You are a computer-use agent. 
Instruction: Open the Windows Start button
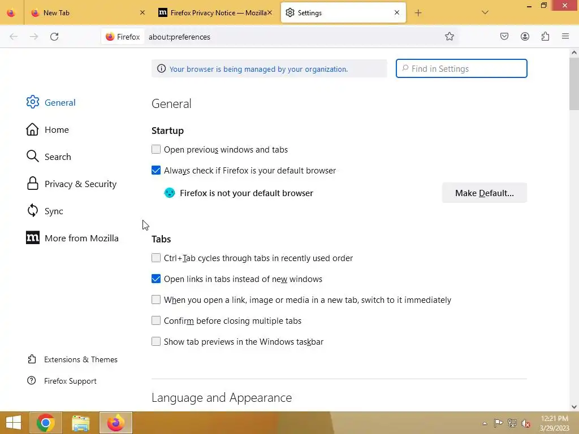tap(14, 423)
